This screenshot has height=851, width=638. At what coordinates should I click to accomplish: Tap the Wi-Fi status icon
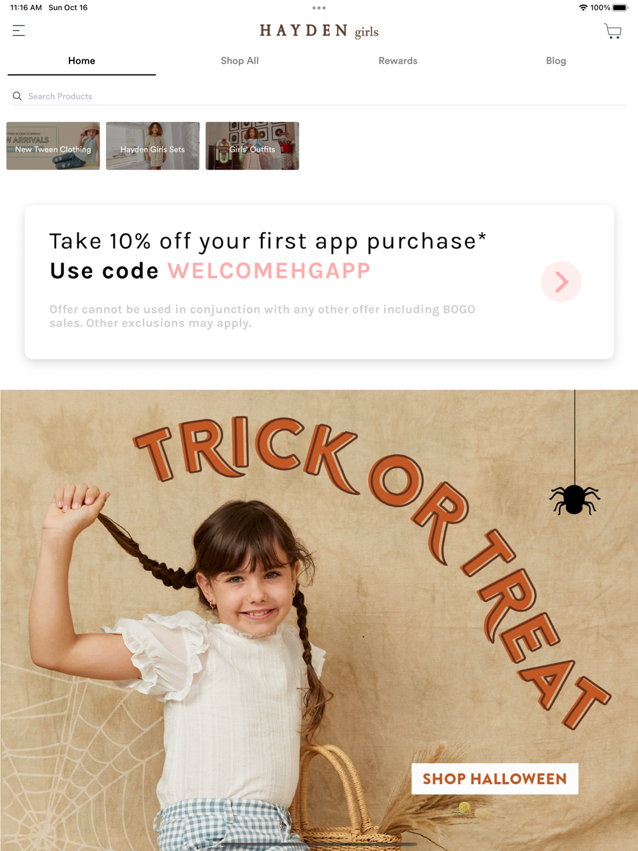(583, 8)
